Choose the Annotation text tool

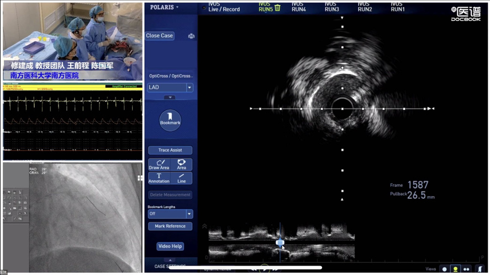coord(159,178)
